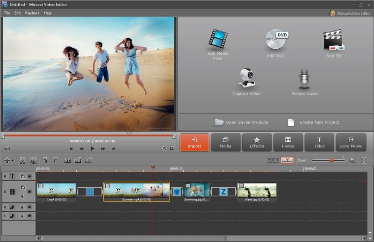
Task: Click the Split clip scissors icon
Action: point(23,160)
